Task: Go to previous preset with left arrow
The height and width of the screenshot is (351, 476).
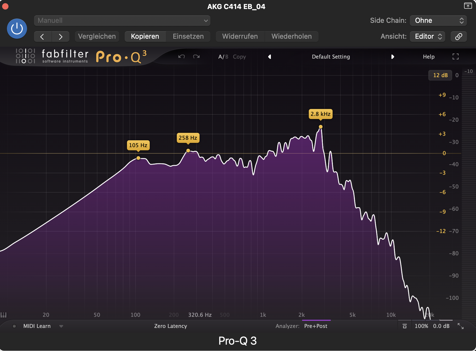Action: 42,37
